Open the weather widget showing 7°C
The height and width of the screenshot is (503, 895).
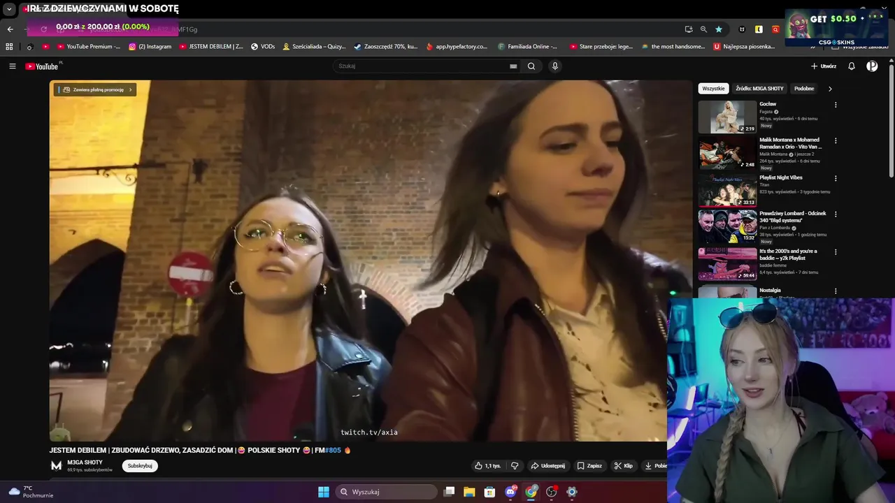pyautogui.click(x=30, y=492)
